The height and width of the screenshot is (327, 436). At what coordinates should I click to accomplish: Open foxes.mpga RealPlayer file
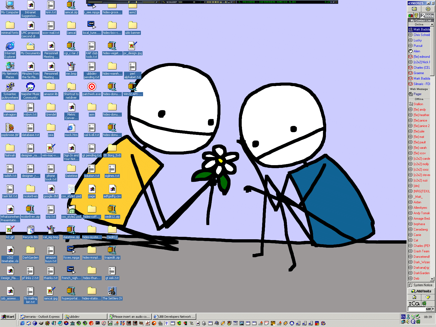point(71,253)
